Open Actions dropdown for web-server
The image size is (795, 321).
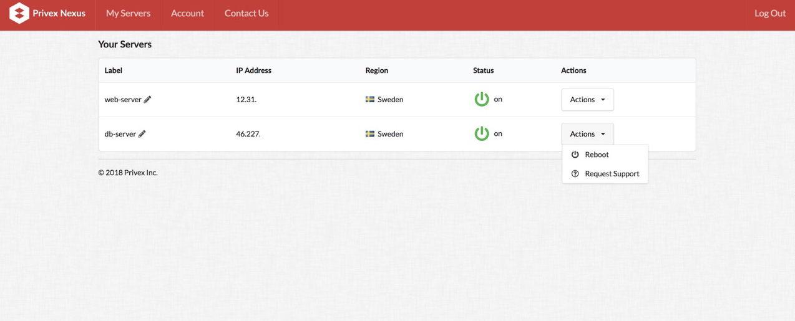[x=587, y=100]
